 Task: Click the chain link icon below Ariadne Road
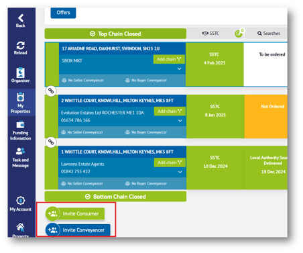51,91
